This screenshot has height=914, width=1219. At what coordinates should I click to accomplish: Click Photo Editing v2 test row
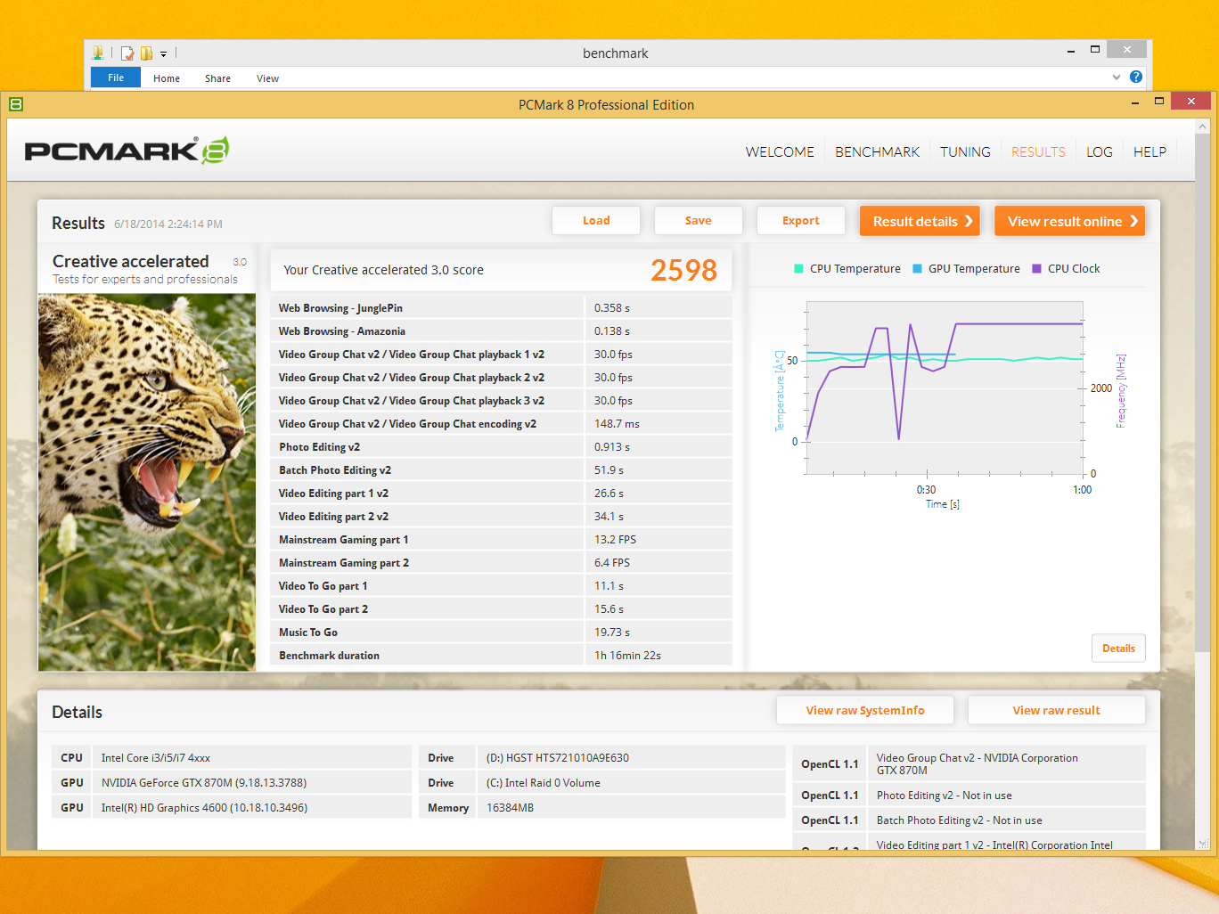501,446
